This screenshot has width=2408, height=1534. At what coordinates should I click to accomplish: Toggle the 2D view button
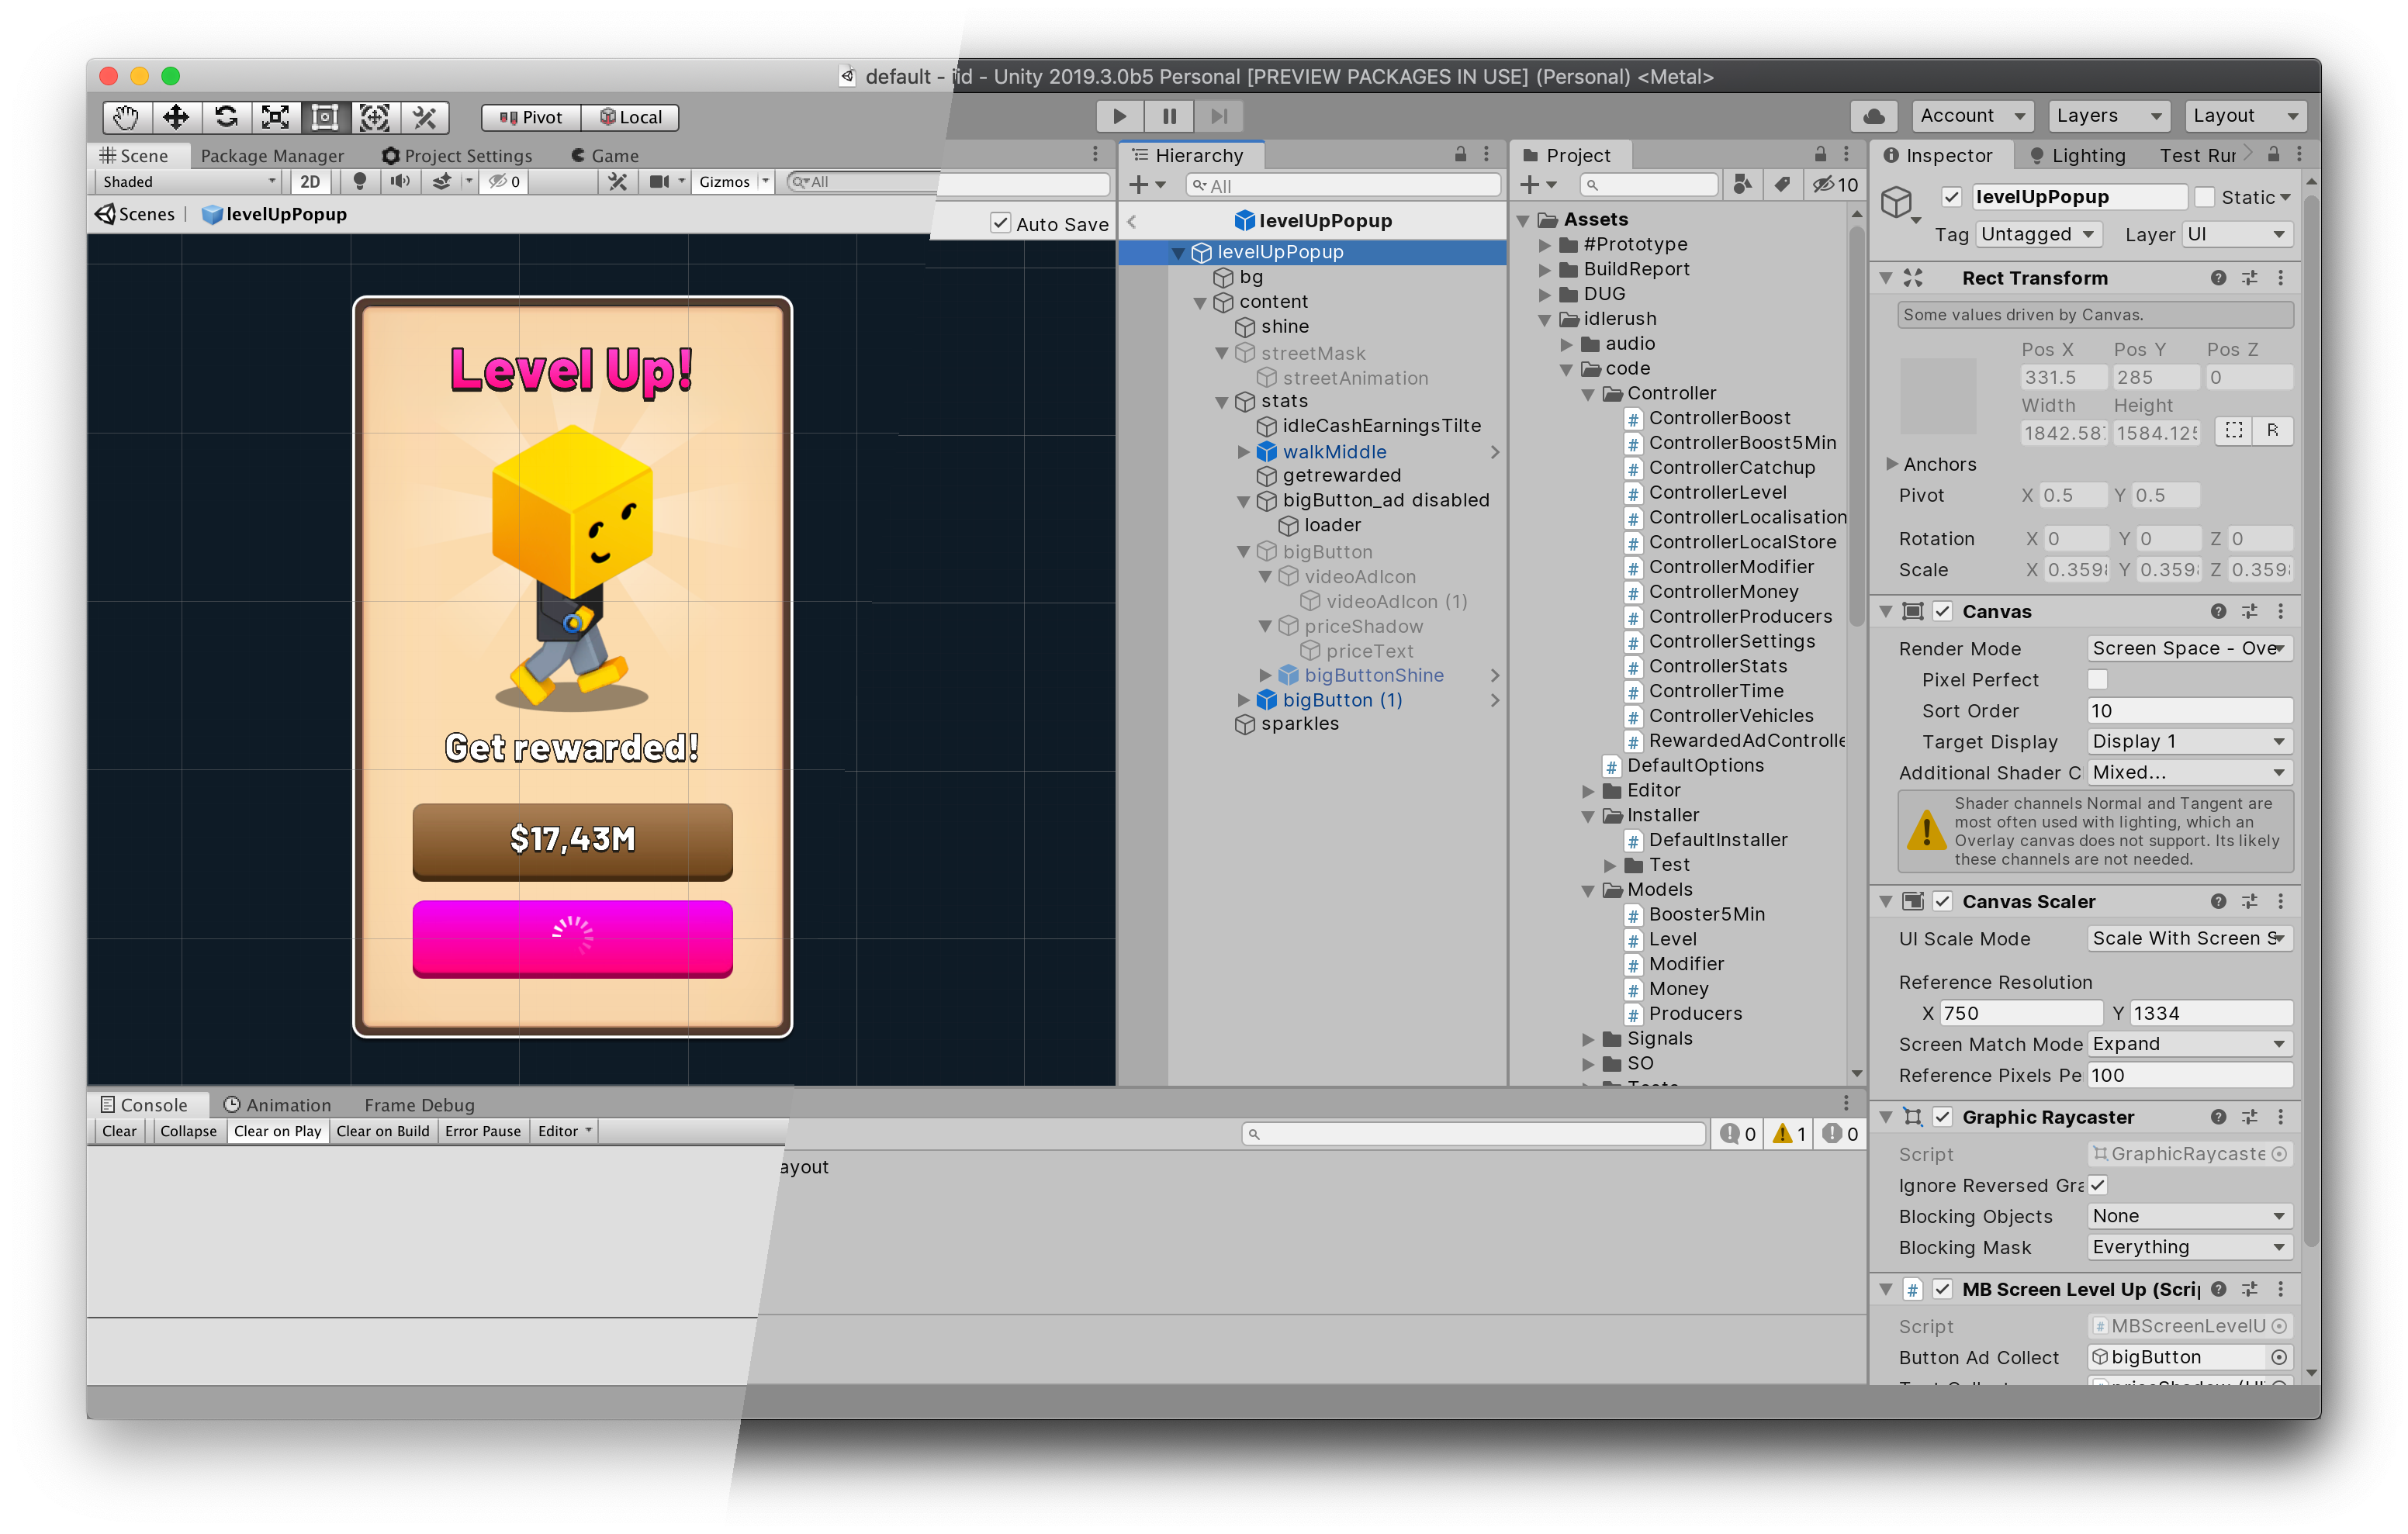[x=310, y=181]
